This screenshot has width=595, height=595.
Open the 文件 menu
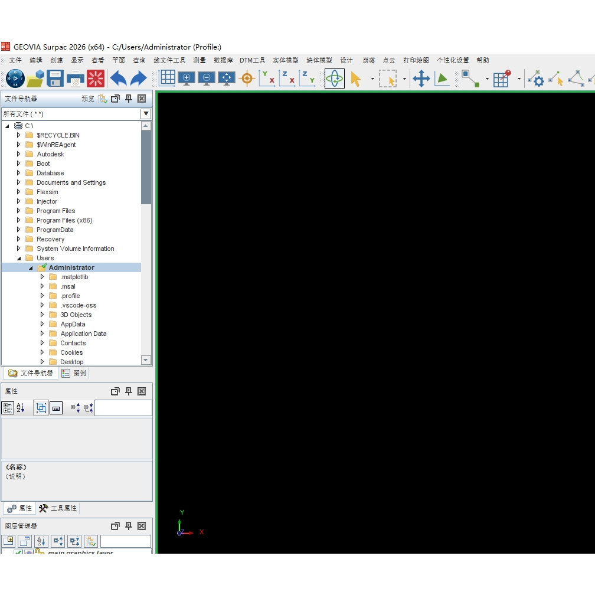pos(15,60)
